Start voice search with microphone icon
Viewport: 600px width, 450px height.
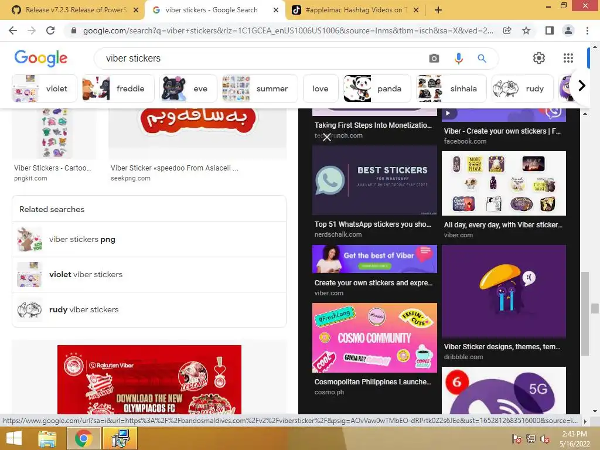[x=458, y=58]
